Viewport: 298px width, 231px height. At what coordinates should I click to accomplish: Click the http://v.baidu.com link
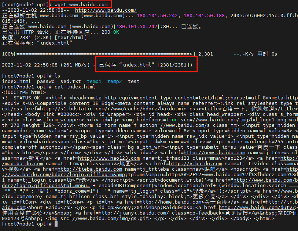[195, 163]
